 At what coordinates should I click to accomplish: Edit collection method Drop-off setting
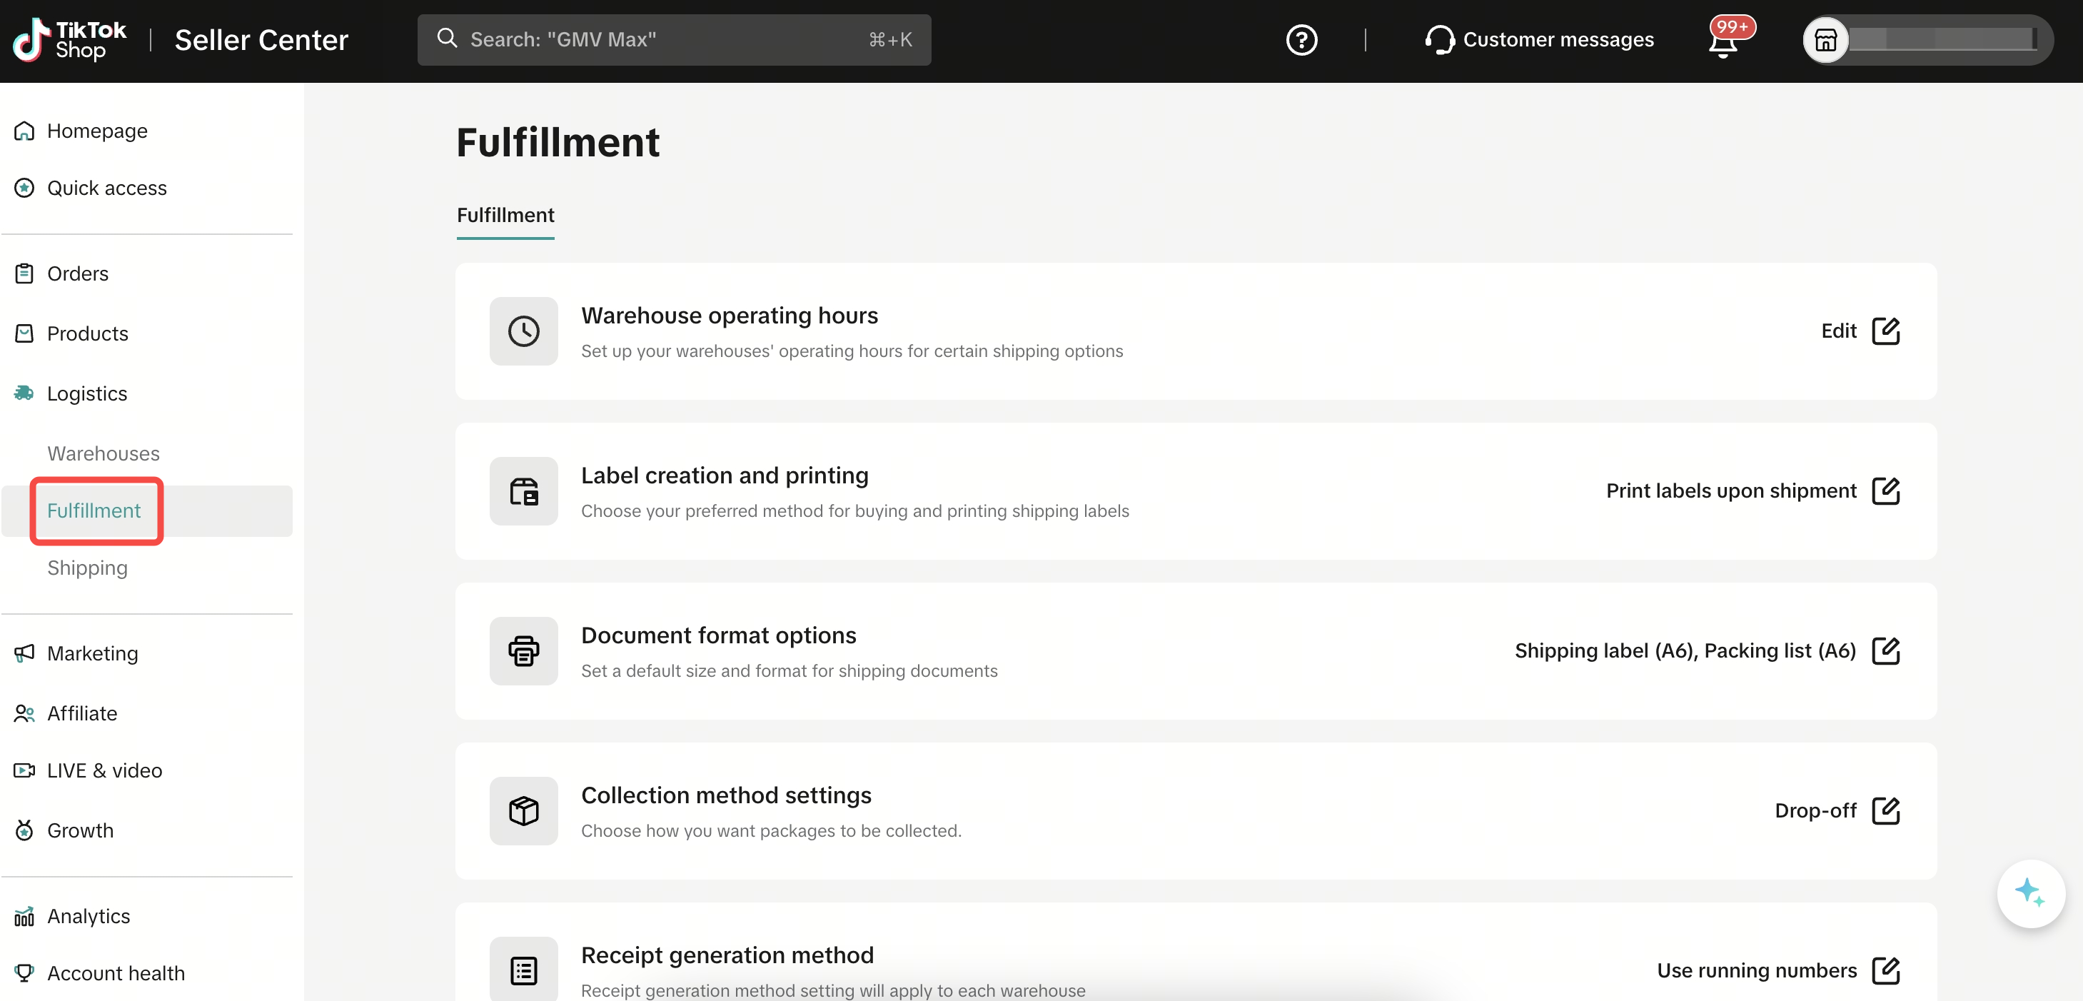(1886, 810)
